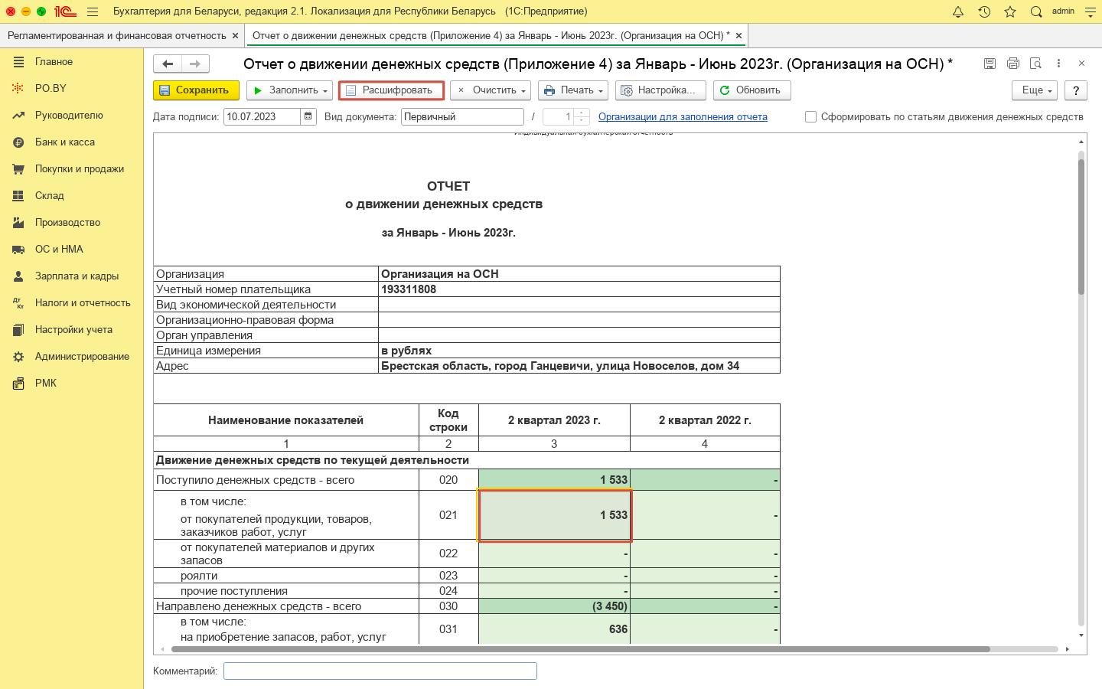Click the Комментарий input field
Viewport: 1102px width, 689px height.
point(380,671)
